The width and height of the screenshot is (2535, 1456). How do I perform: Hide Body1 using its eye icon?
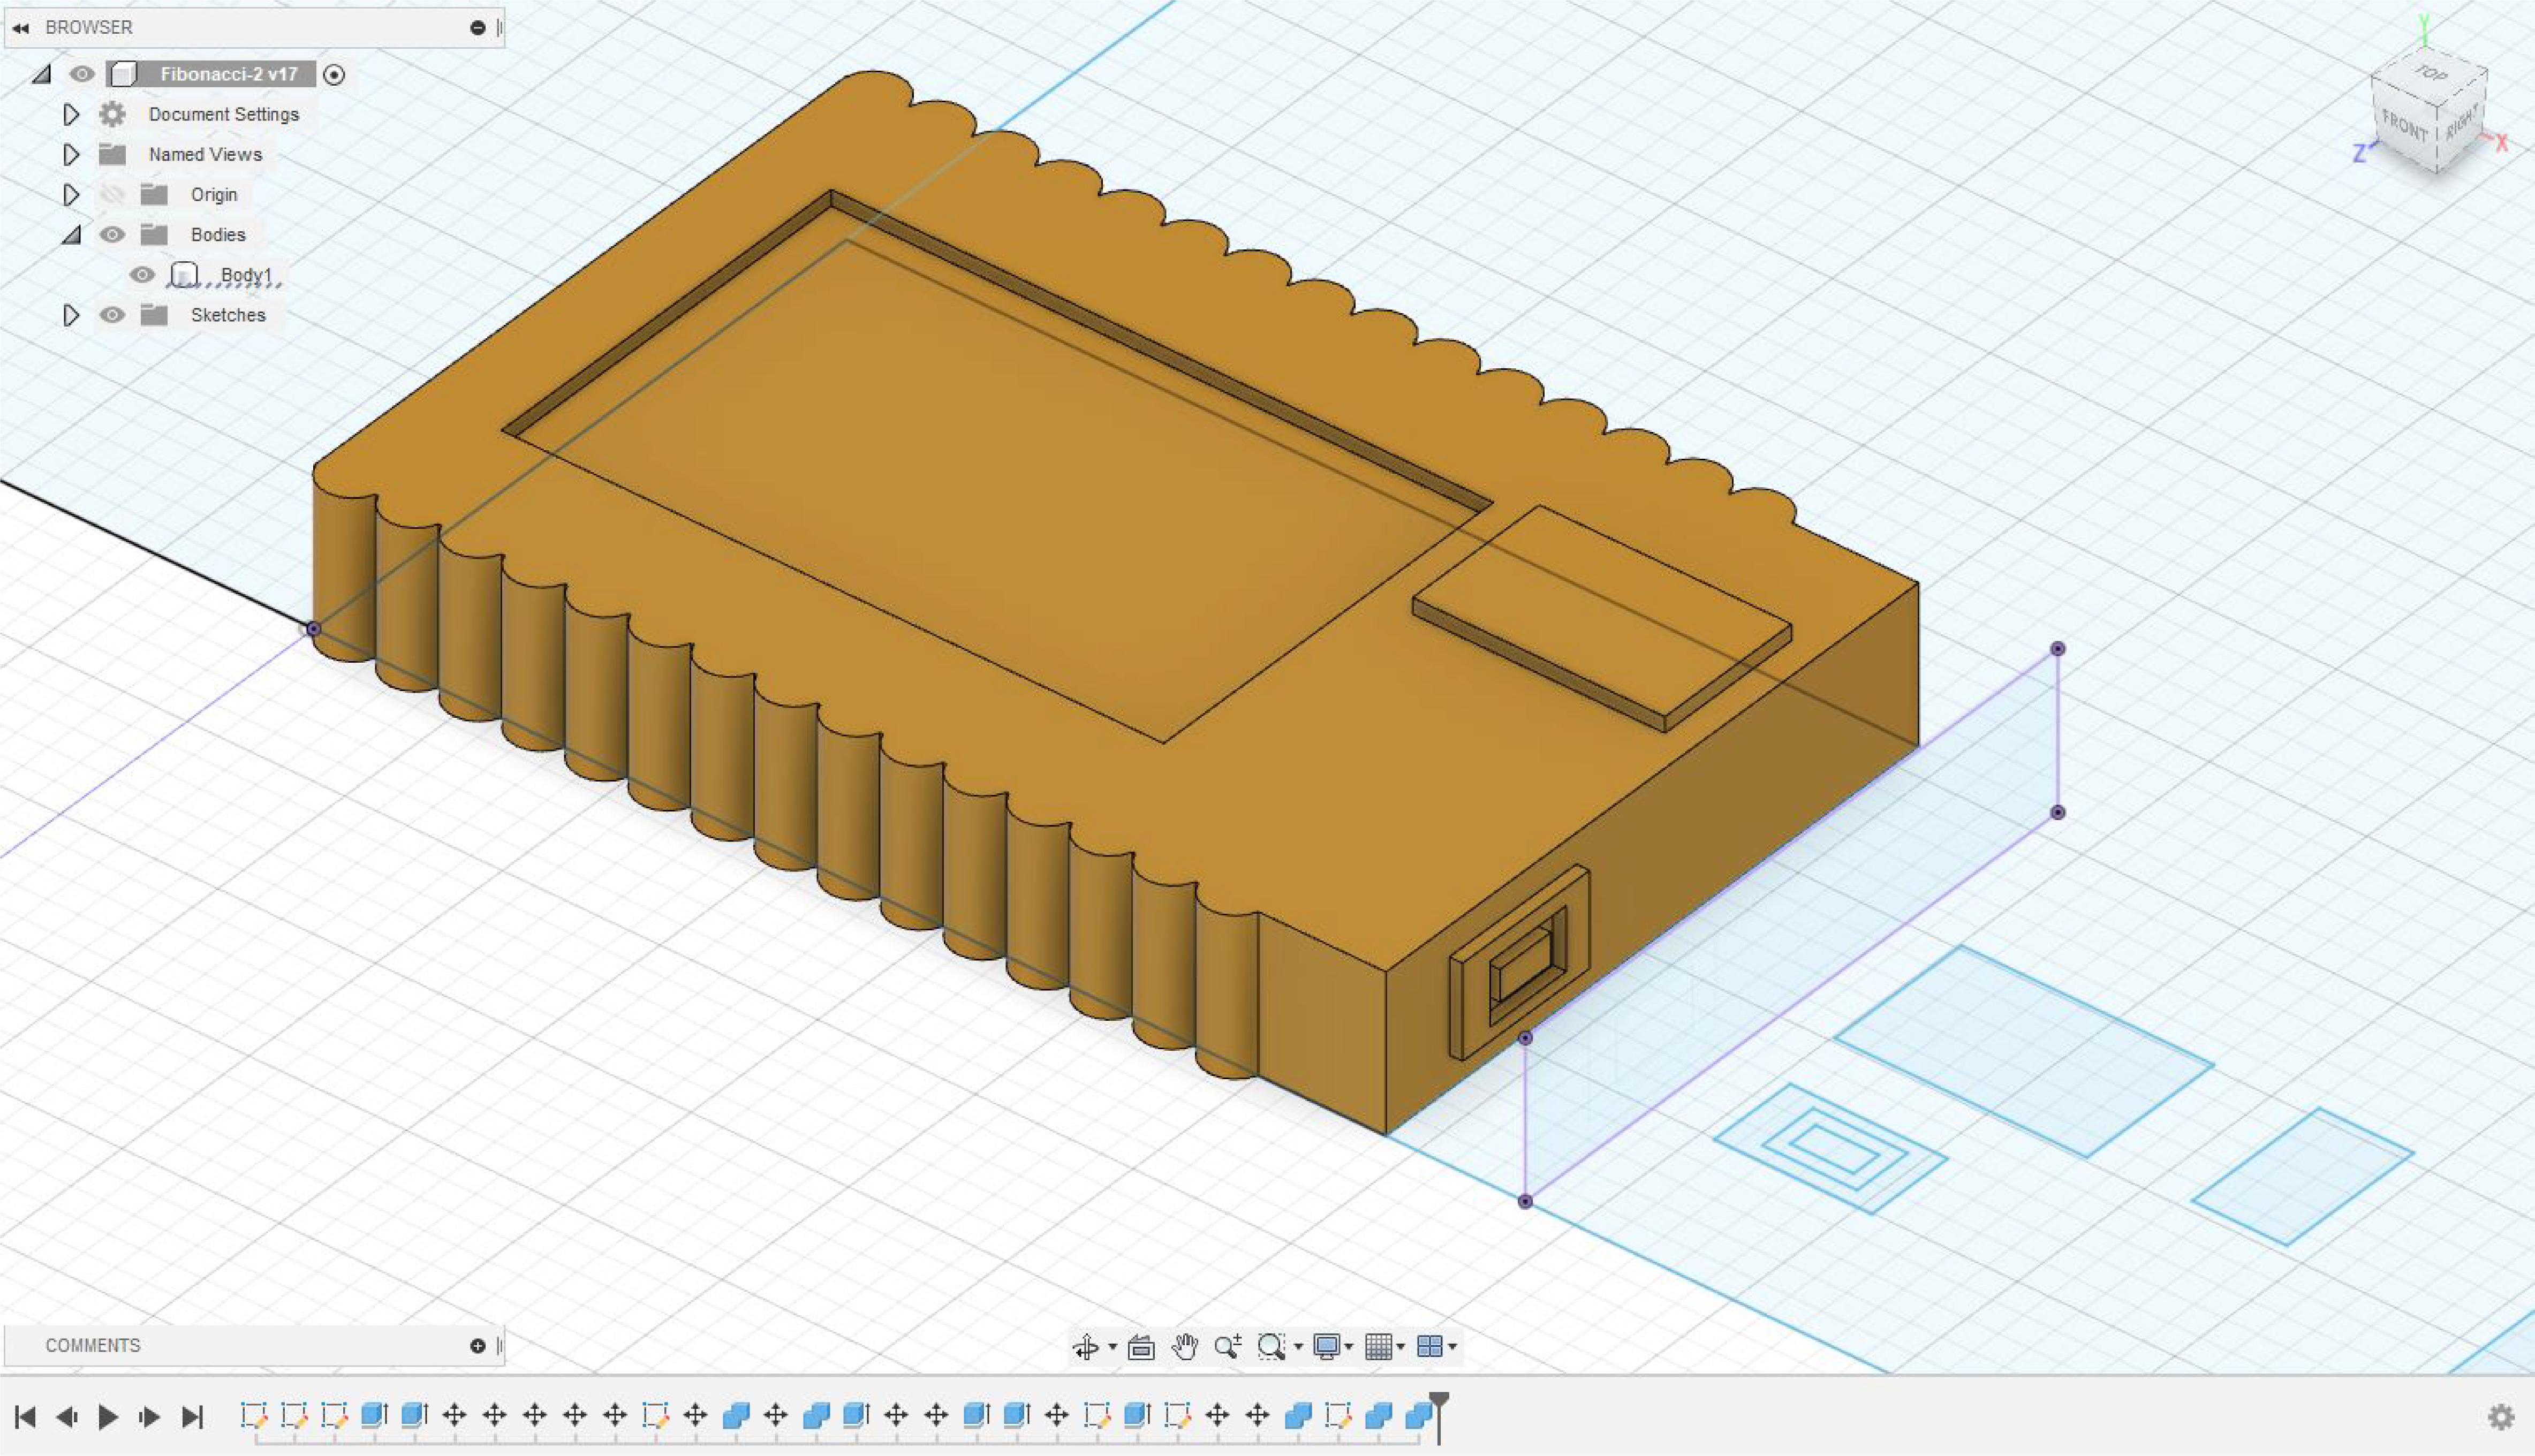point(142,275)
